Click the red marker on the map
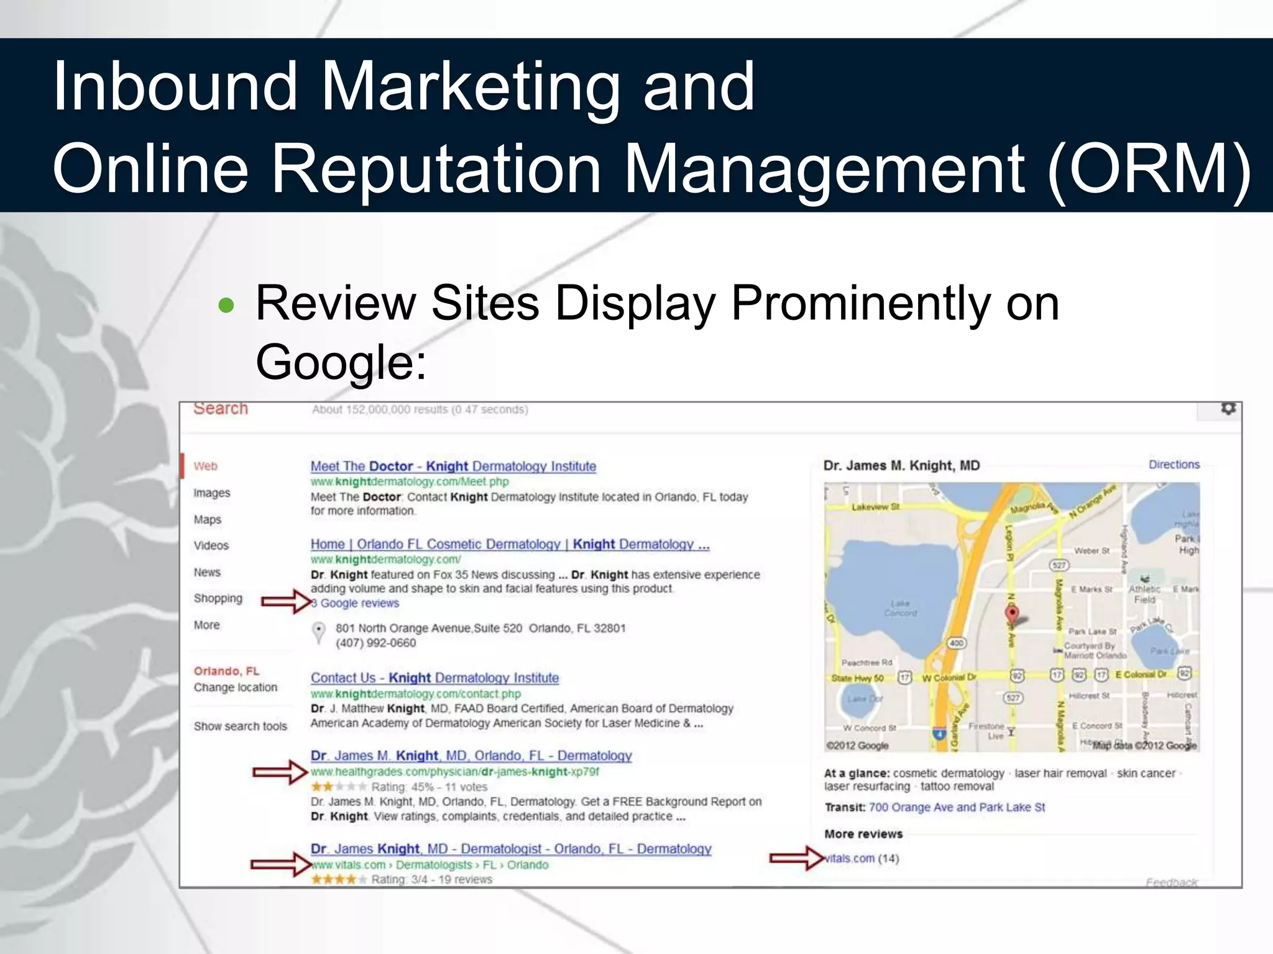This screenshot has width=1273, height=954. [x=1012, y=614]
